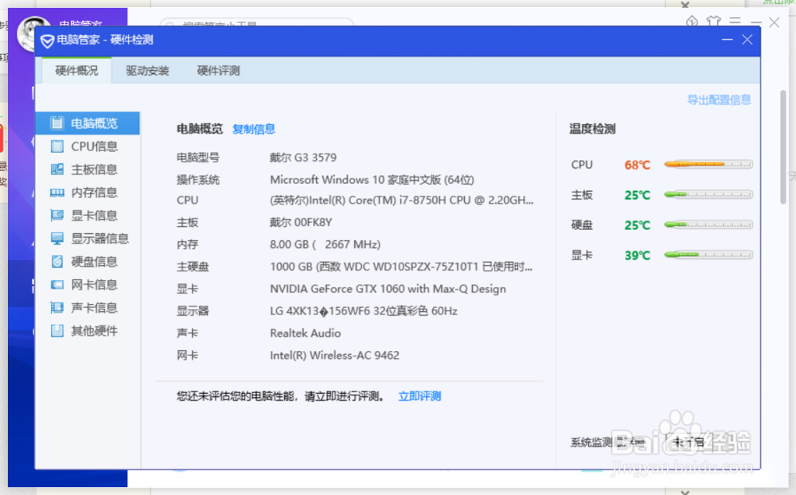Select the 电脑概览 sidebar icon
The width and height of the screenshot is (796, 495).
57,123
